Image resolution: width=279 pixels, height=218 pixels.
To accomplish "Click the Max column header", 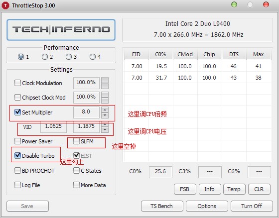I will click(259, 54).
